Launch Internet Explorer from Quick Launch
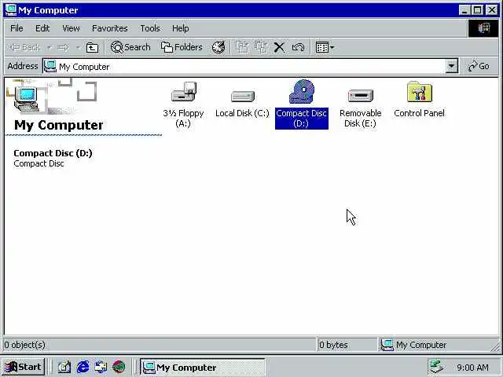 point(83,367)
